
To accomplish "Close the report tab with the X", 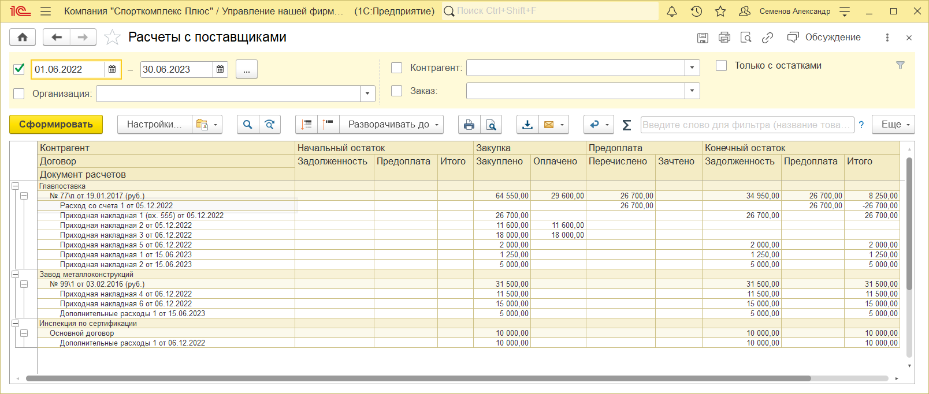I will (909, 37).
